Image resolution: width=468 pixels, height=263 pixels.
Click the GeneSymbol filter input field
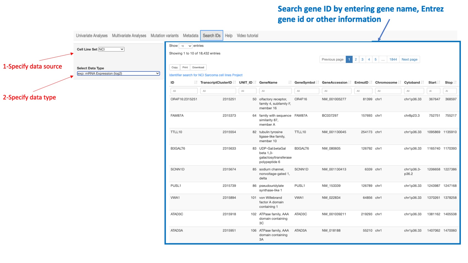pos(306,91)
